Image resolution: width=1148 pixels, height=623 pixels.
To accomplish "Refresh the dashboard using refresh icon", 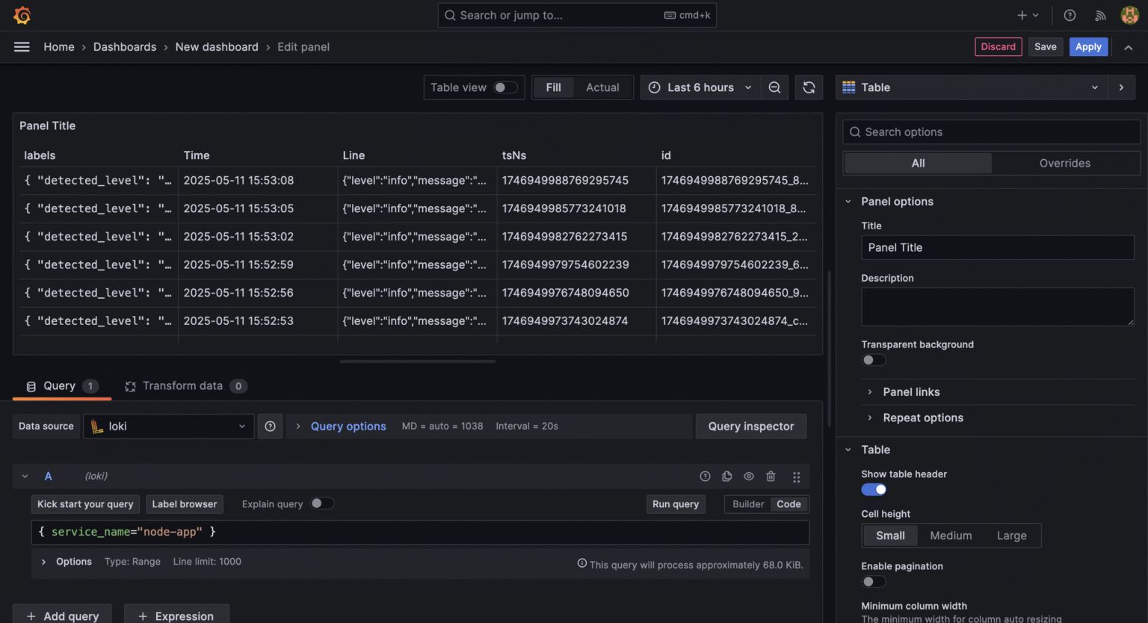I will point(809,87).
